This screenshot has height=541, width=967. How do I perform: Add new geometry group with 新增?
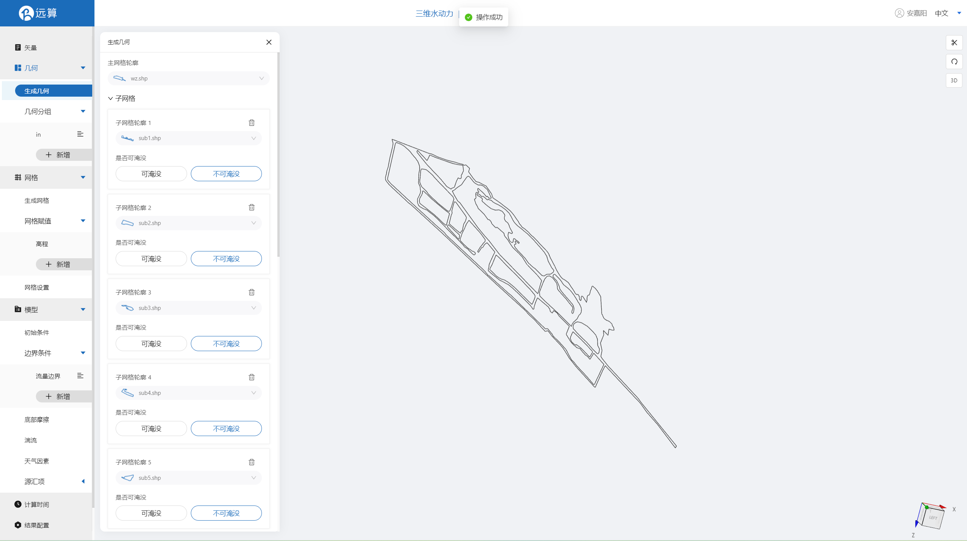(x=64, y=155)
